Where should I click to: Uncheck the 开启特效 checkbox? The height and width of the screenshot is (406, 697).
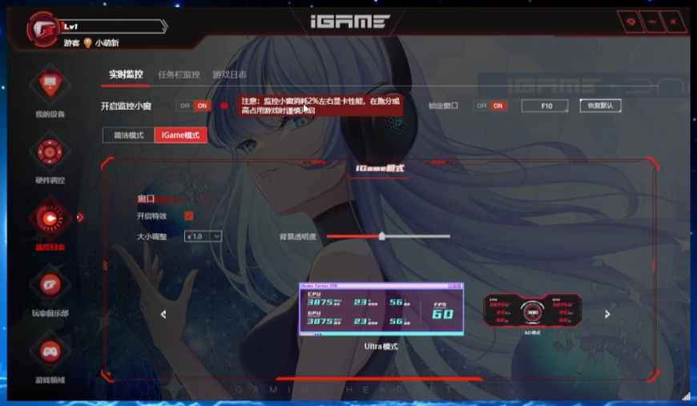[x=189, y=216]
